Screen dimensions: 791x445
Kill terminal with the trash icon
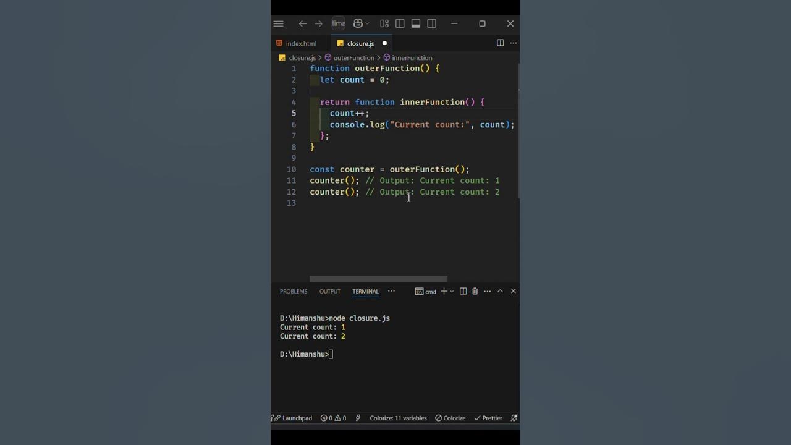coord(475,291)
